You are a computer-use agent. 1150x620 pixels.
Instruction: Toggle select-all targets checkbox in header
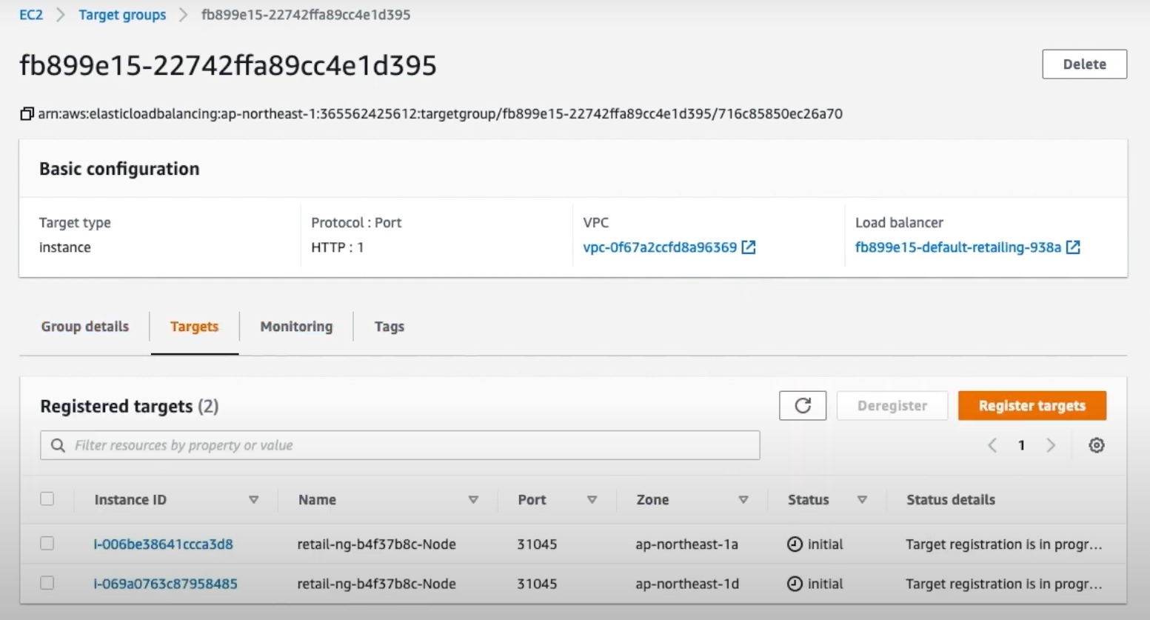coord(47,499)
